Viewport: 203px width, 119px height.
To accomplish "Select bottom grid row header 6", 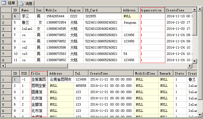I will coord(6,111).
